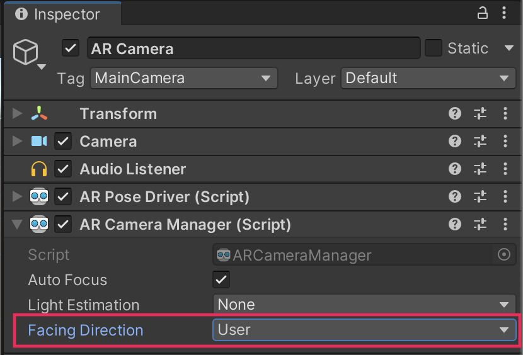Open AR Camera Manager help reference
This screenshot has height=355, width=523.
pos(455,225)
